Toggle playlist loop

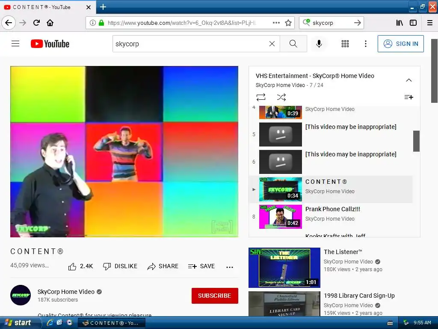point(261,97)
